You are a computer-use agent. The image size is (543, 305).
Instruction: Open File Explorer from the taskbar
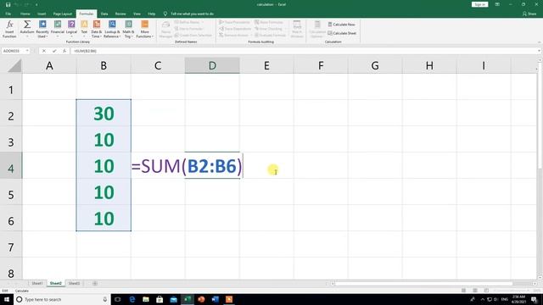(x=146, y=299)
